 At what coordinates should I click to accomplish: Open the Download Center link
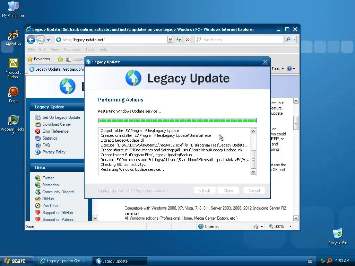click(x=57, y=124)
